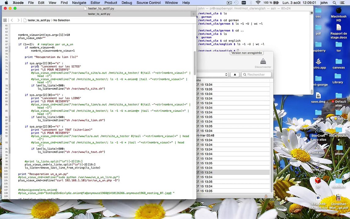Go back with the left arrow in jump bar

[x=12, y=20]
